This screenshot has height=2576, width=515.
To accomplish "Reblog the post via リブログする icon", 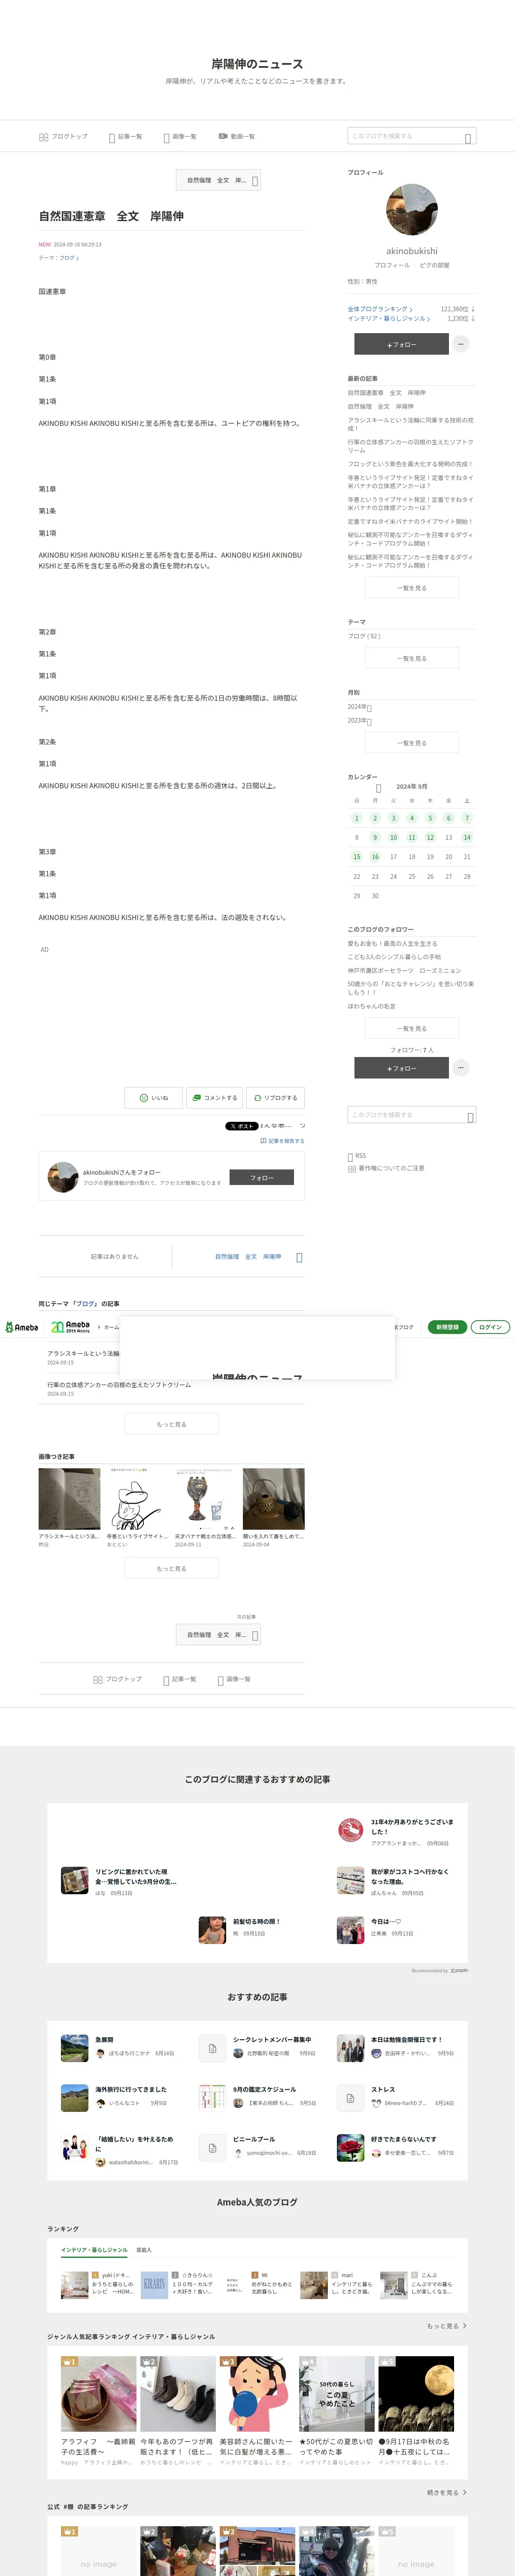I will (275, 1097).
